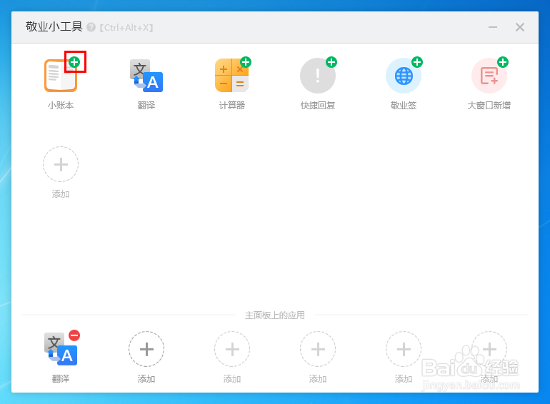The width and height of the screenshot is (550, 404).
Task: Add 敬业签 using its green plus badge
Action: click(x=417, y=62)
